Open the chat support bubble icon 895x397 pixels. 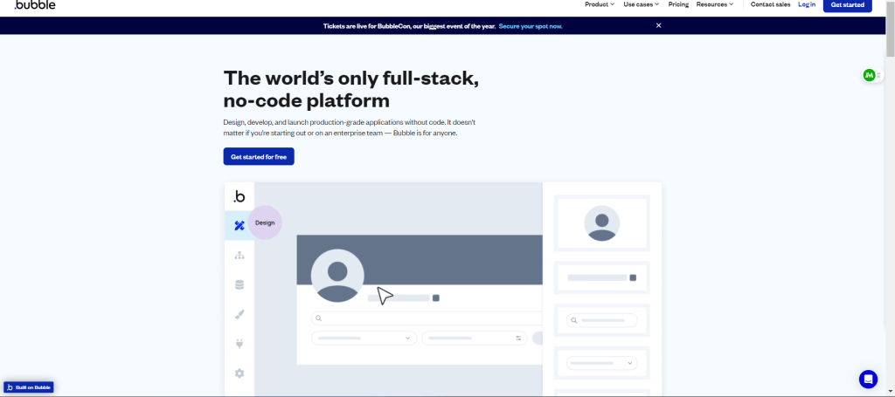[x=868, y=379]
